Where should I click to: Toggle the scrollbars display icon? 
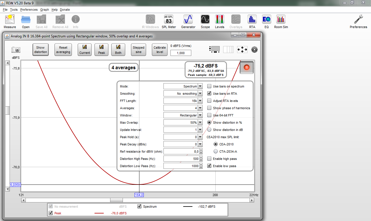[214, 50]
